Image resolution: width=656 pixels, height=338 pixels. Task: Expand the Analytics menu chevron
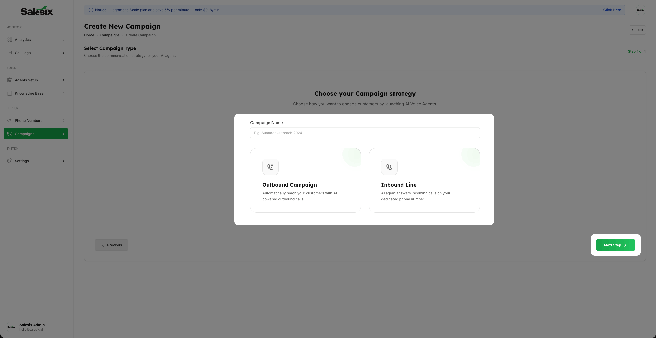[x=63, y=40]
